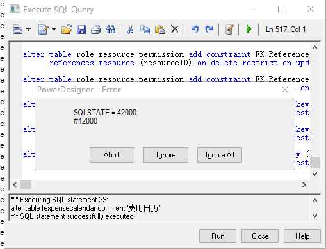This screenshot has width=326, height=249.
Task: Run the query with green play icon
Action: (249, 29)
